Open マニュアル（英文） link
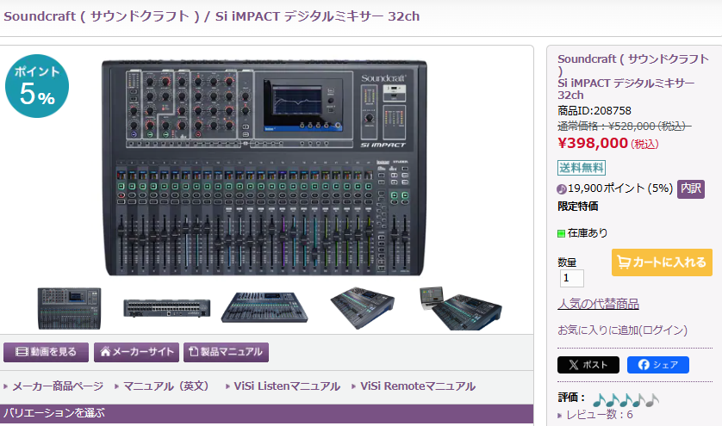Viewport: 722px width, 426px height. click(x=165, y=386)
